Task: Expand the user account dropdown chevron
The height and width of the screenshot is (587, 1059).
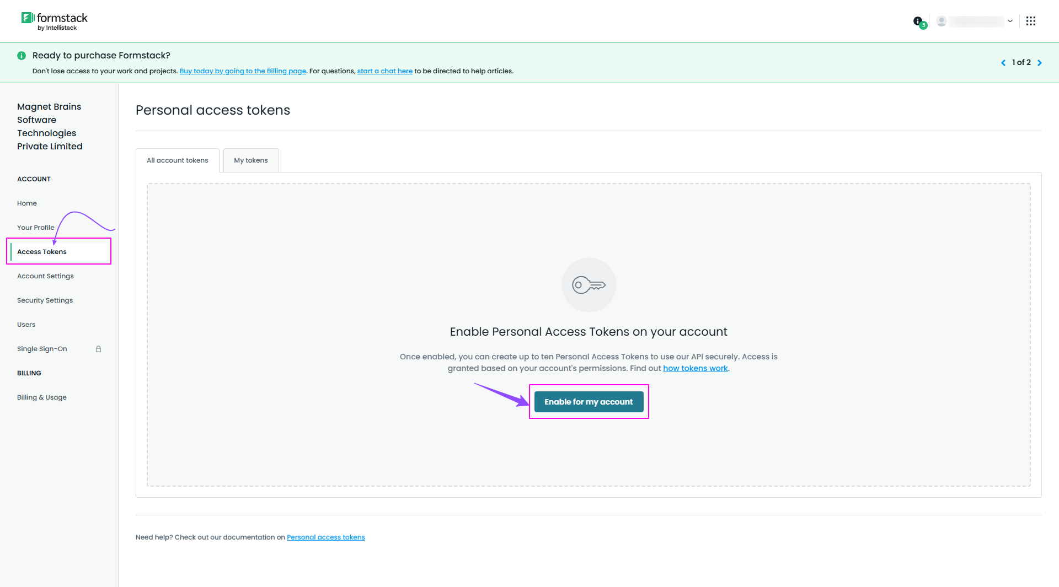Action: tap(1010, 21)
